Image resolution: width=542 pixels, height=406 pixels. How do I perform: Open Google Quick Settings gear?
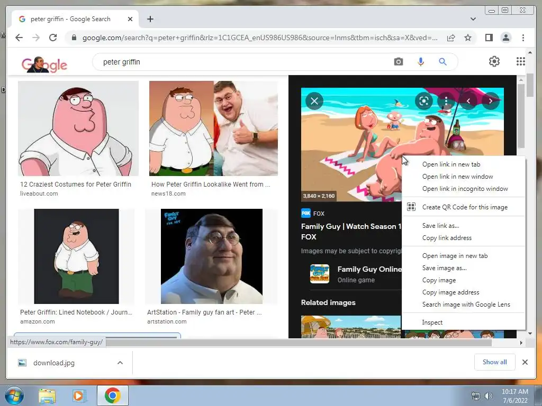(494, 61)
